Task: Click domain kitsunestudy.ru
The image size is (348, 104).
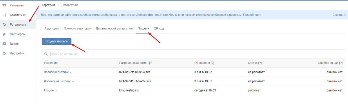Action: point(129,90)
